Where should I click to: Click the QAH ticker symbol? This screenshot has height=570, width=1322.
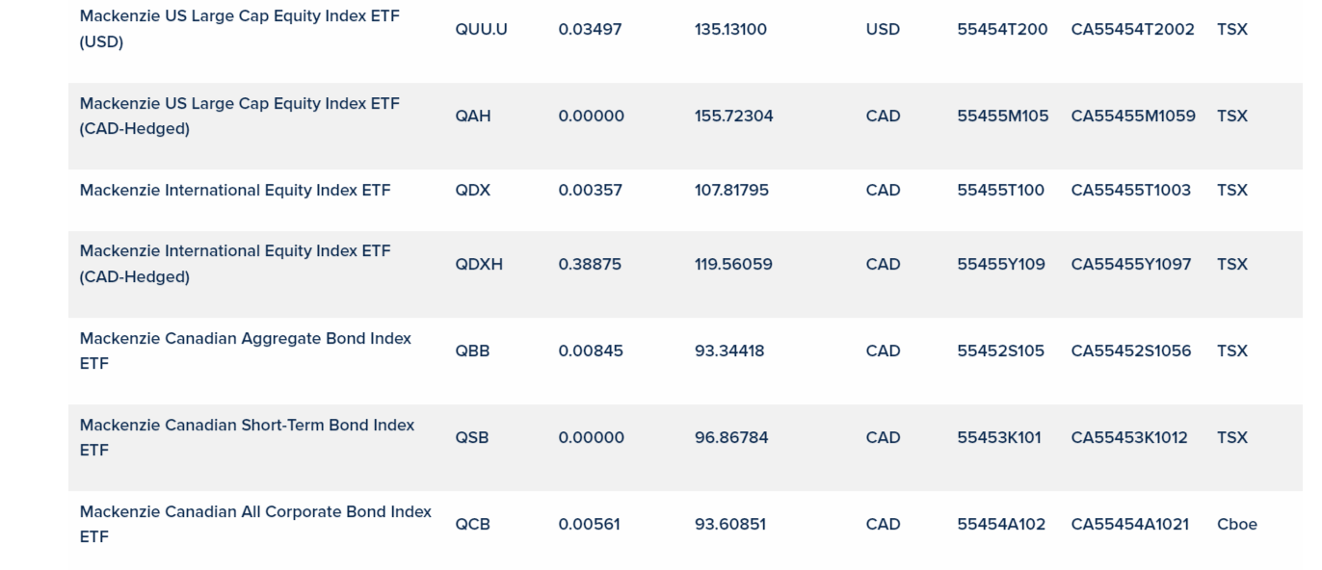[473, 117]
